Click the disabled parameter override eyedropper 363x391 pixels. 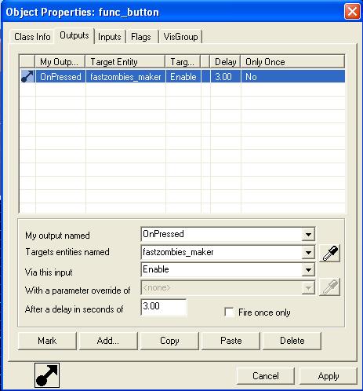[x=329, y=287]
